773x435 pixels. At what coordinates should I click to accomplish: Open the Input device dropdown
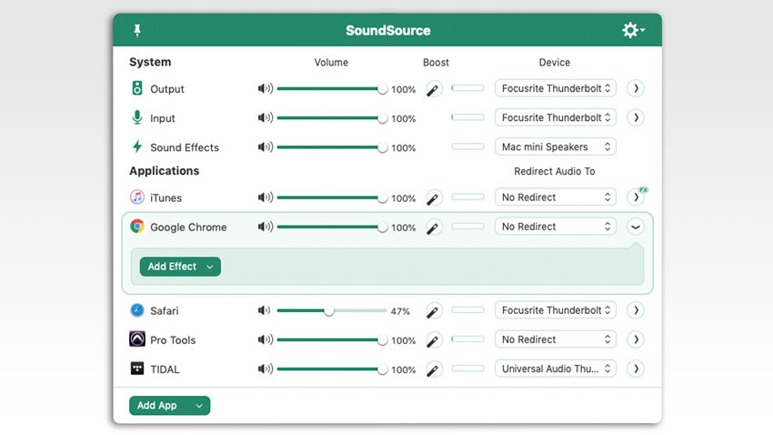click(556, 117)
